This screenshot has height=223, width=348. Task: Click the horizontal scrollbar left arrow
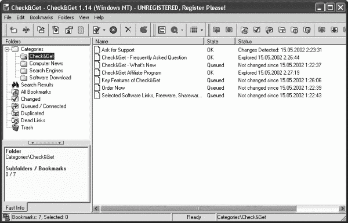[x=96, y=209]
